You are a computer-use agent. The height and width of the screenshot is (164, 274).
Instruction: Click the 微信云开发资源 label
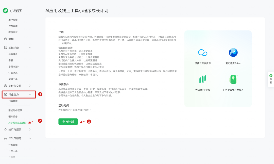pyautogui.click(x=203, y=63)
